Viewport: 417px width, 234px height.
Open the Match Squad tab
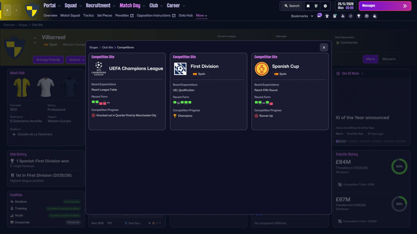click(x=70, y=16)
